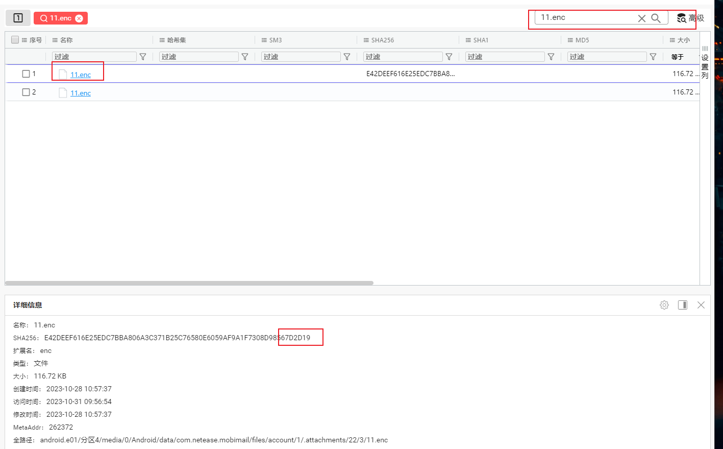Click the MD5 filter input
This screenshot has width=723, height=449.
coord(607,57)
